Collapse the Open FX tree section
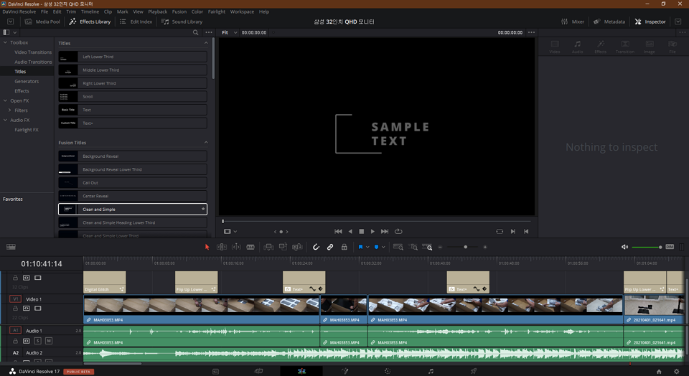The width and height of the screenshot is (689, 376). tap(5, 100)
